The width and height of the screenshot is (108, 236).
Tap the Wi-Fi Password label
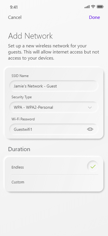[23, 119]
